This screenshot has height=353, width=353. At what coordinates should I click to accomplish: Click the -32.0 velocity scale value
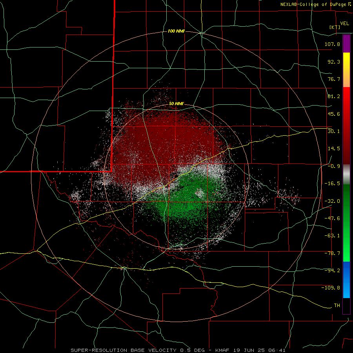pyautogui.click(x=332, y=201)
